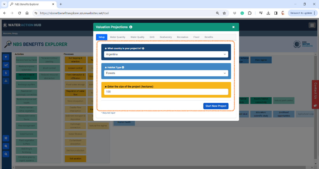Bookmark this page with the star icon

pos(224,13)
